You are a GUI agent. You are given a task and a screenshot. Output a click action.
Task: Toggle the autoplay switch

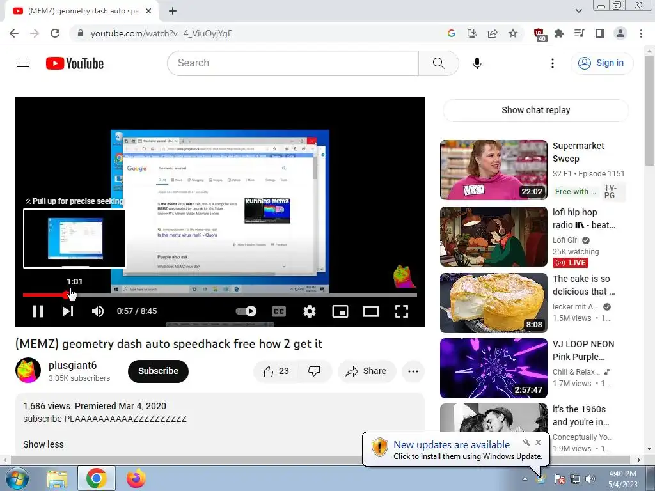[x=246, y=311]
